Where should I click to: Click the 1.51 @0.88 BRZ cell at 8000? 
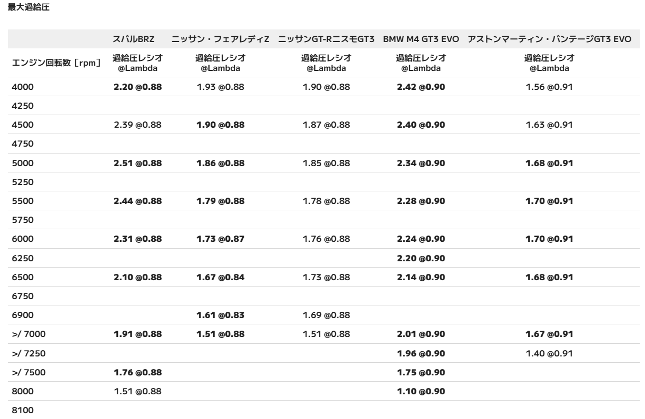point(137,391)
